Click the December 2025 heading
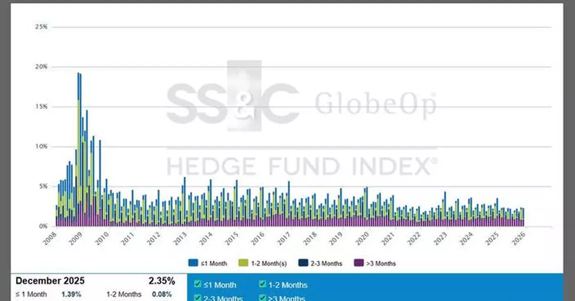 [49, 280]
